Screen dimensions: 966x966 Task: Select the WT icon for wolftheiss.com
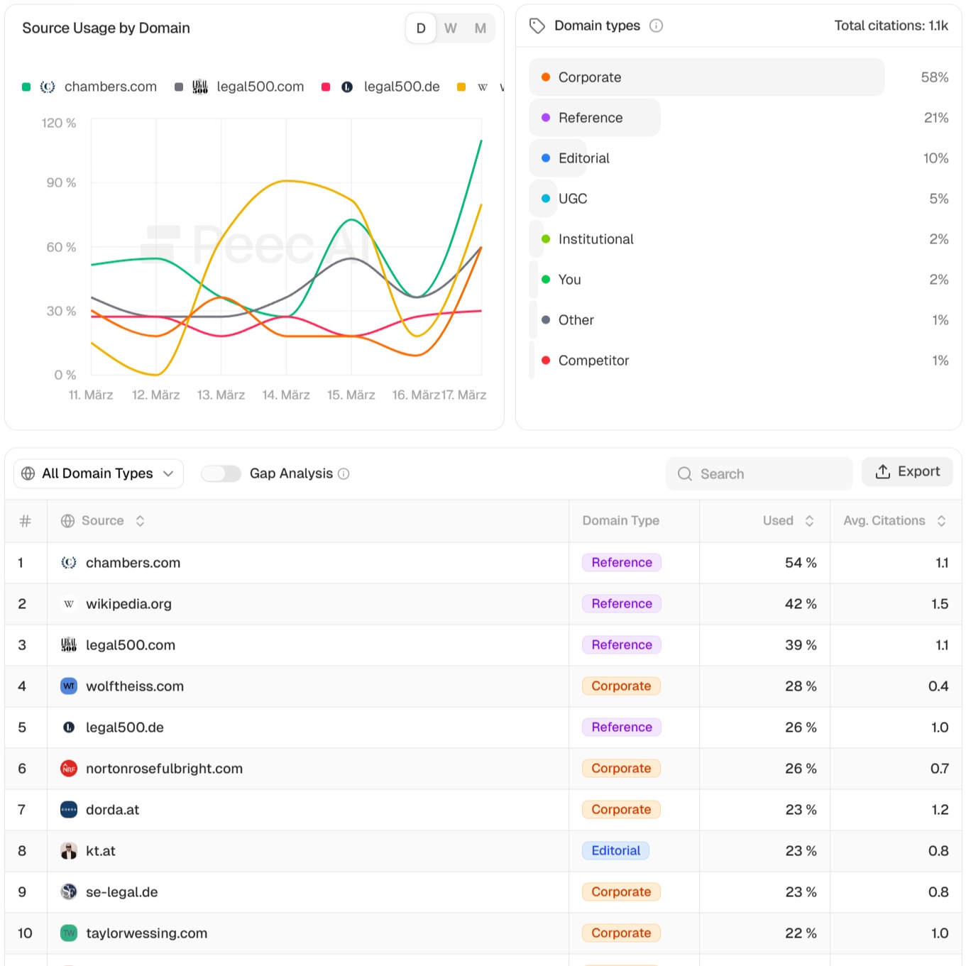click(68, 686)
